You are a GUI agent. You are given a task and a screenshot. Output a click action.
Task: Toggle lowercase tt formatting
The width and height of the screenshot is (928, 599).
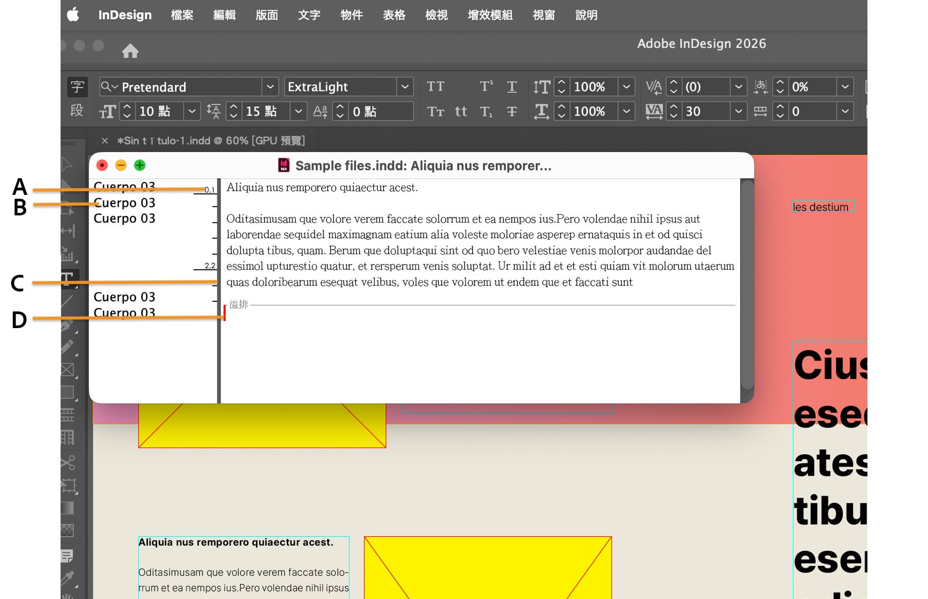[461, 112]
